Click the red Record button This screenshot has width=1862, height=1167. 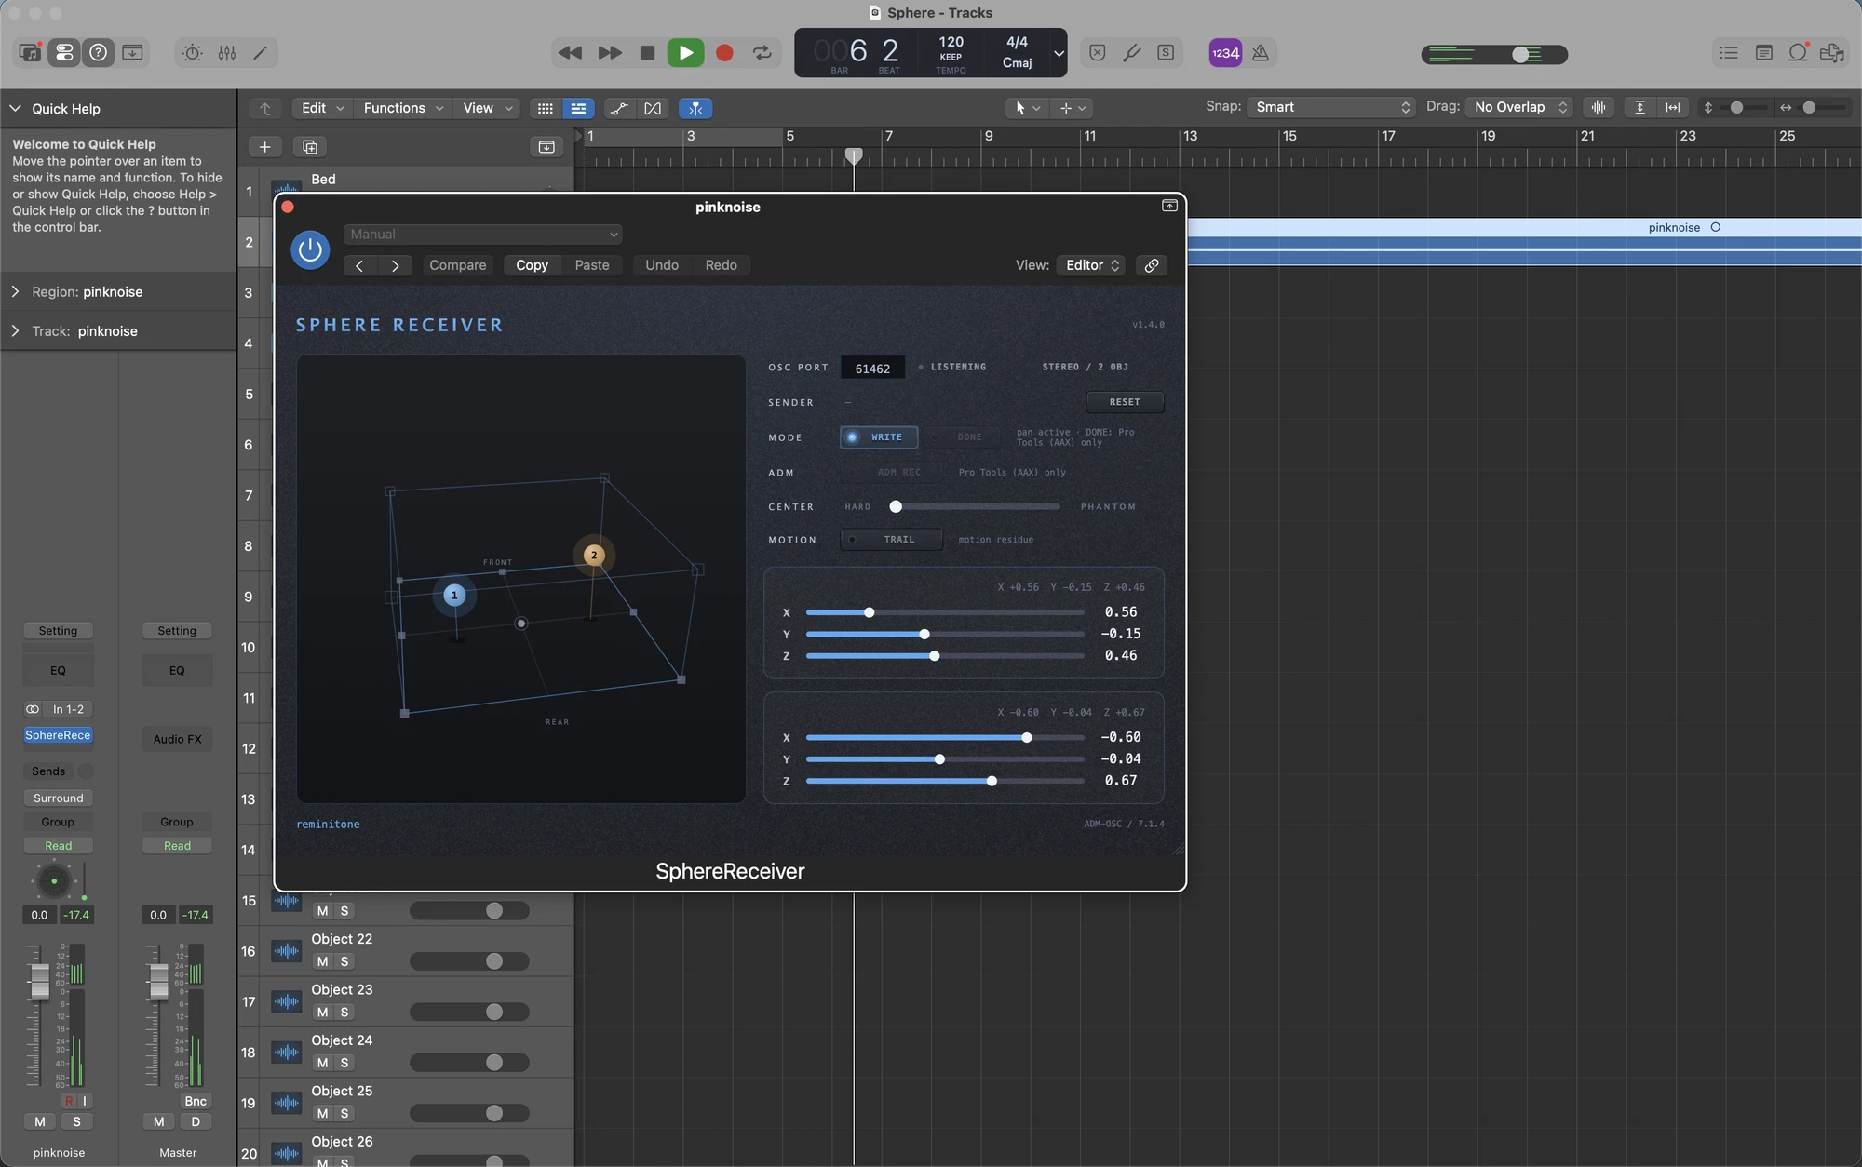click(x=724, y=53)
